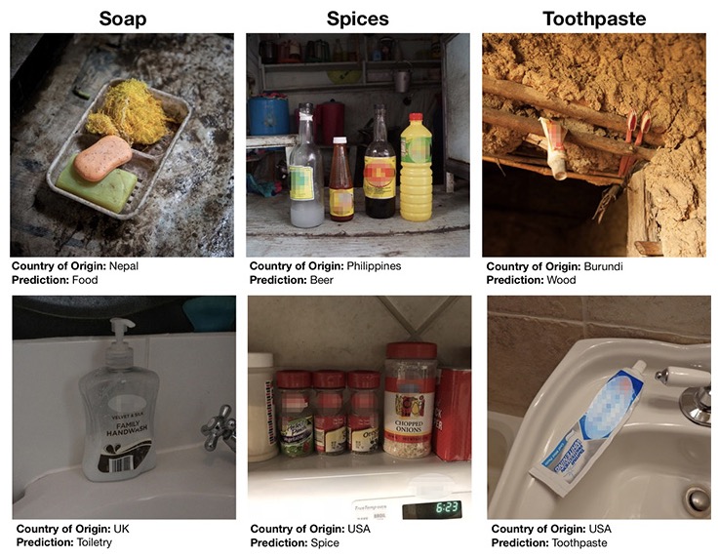Select the 'Prediction: Toothpaste' caption

pyautogui.click(x=549, y=542)
